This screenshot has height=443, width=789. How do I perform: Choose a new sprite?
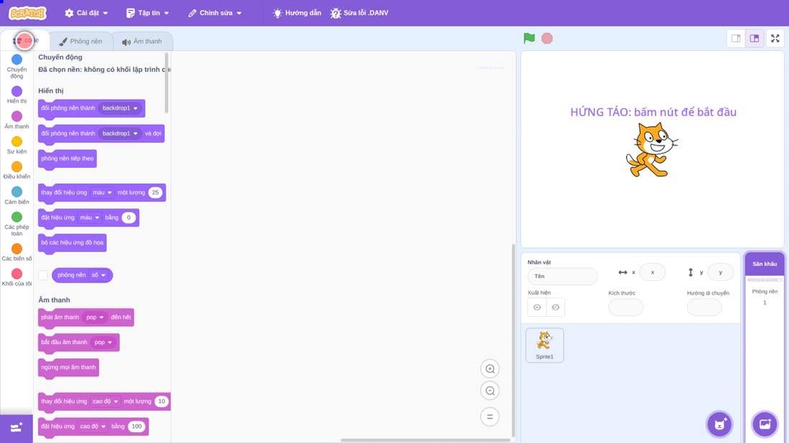coord(719,424)
